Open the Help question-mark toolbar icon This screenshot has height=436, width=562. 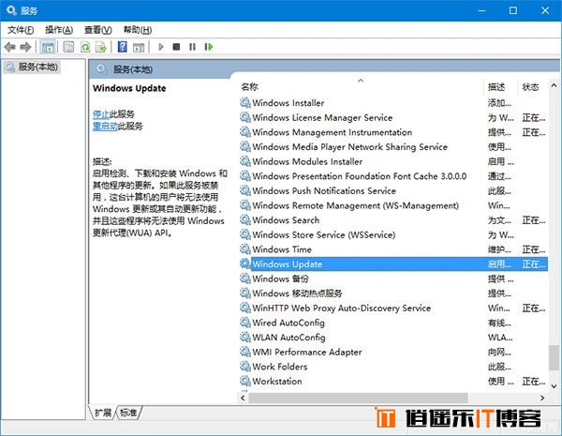(122, 47)
